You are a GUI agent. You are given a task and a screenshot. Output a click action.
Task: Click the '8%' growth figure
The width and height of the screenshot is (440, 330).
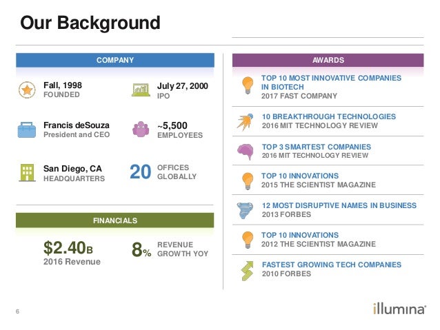[x=141, y=249]
